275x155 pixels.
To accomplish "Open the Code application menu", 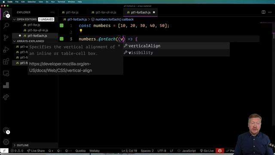I will coord(10,2).
